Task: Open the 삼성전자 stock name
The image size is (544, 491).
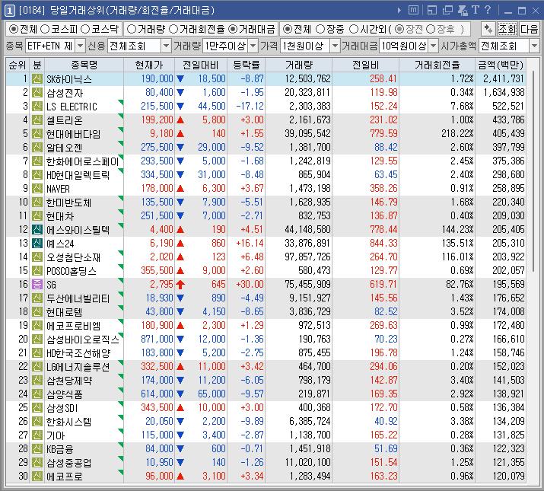Action: click(x=65, y=93)
